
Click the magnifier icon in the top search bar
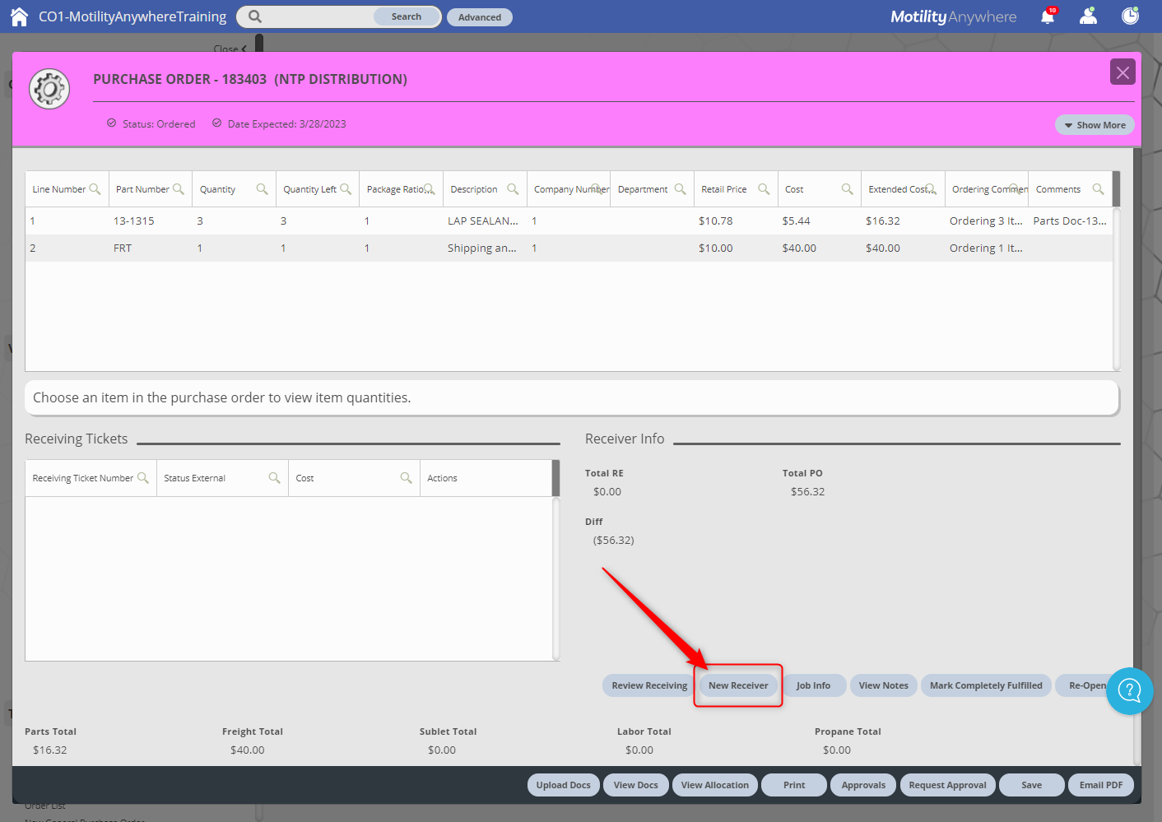click(255, 16)
